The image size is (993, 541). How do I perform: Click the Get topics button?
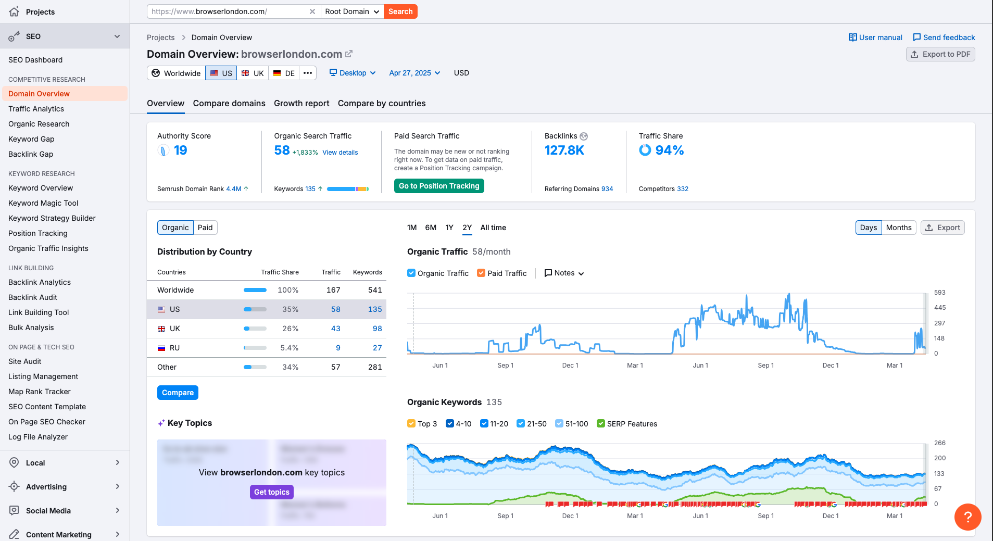[x=272, y=492]
